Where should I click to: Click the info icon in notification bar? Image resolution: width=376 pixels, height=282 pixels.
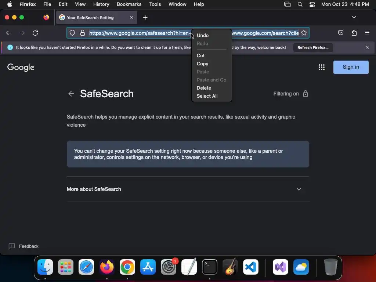[x=10, y=47]
